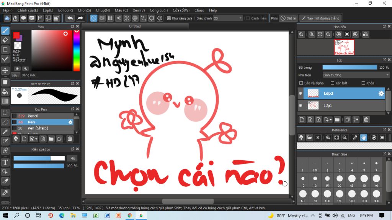The width and height of the screenshot is (392, 220).
Task: Zoom in on the Navigator panel
Action: pyautogui.click(x=312, y=34)
